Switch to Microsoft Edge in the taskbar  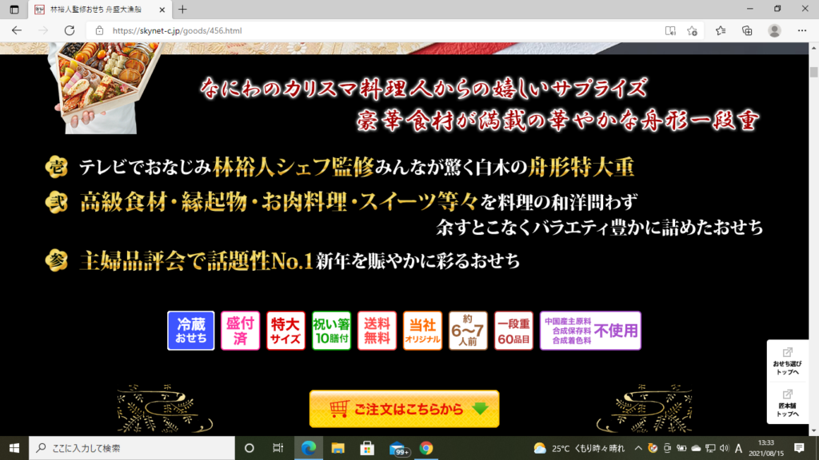309,448
